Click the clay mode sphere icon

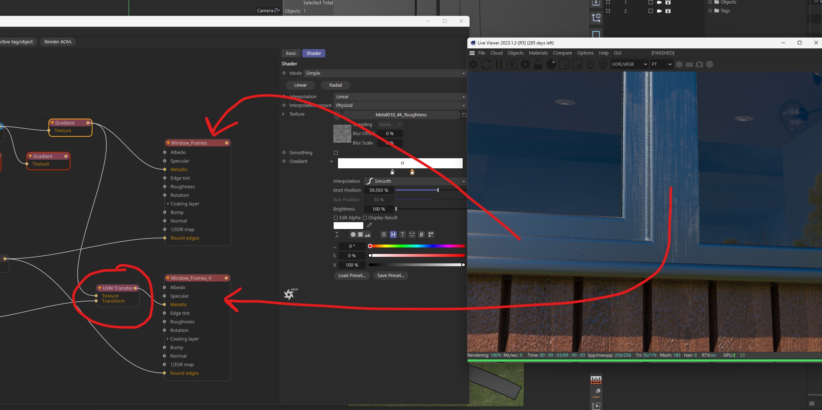pyautogui.click(x=551, y=64)
